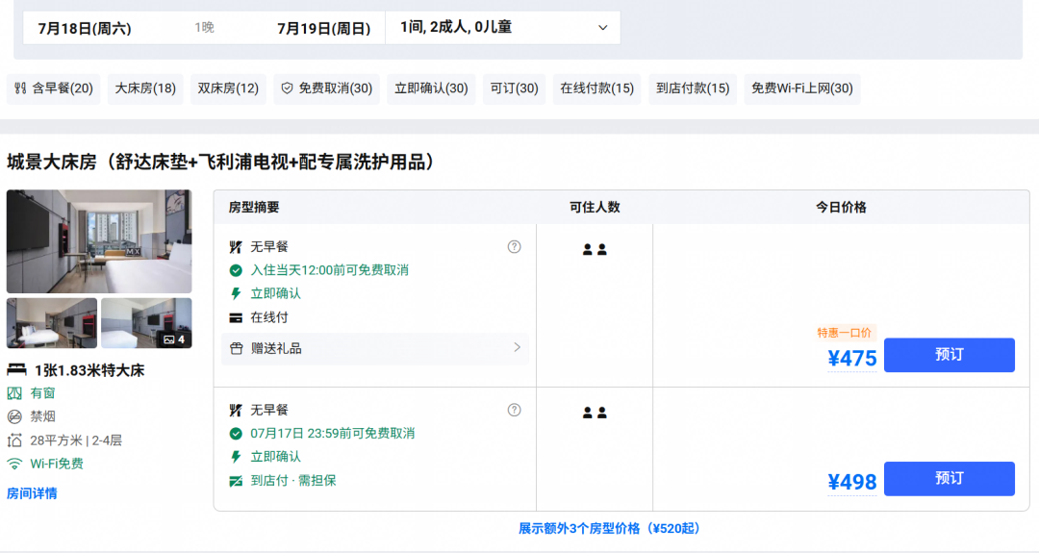Open check-in date 7月18日(周六)
This screenshot has height=553, width=1039.
coord(84,29)
